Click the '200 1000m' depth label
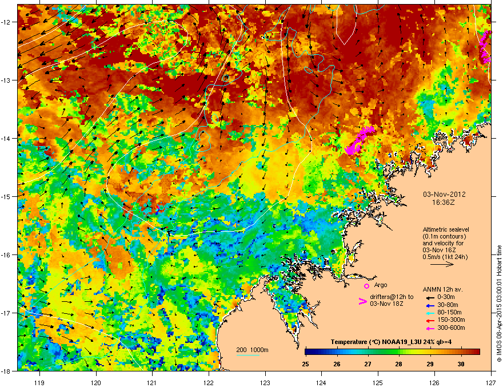The image size is (503, 388). (x=253, y=350)
